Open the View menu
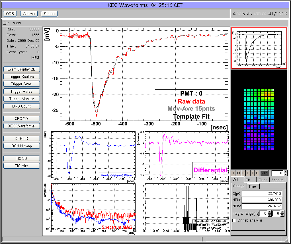This screenshot has height=244, width=291. (17, 23)
